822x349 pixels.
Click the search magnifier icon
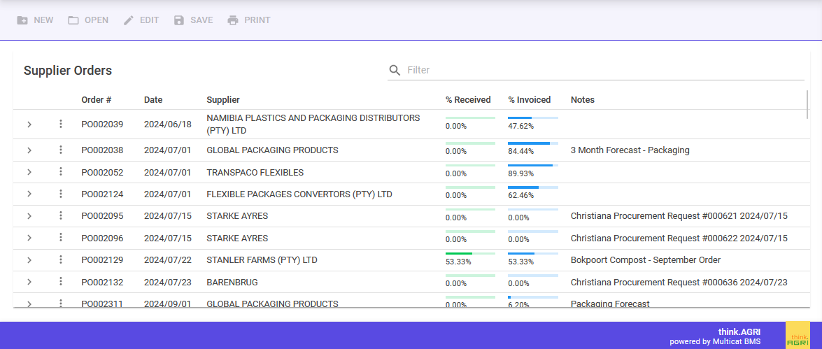pyautogui.click(x=395, y=70)
